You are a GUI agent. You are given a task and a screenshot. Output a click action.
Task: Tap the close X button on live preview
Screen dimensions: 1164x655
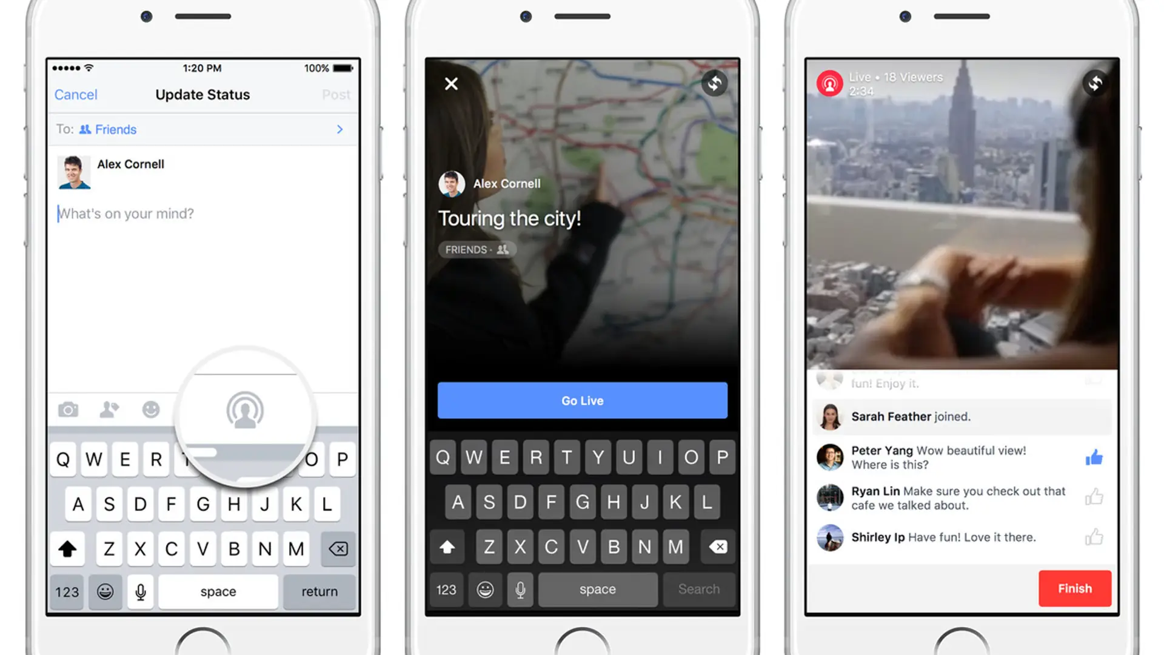click(452, 84)
